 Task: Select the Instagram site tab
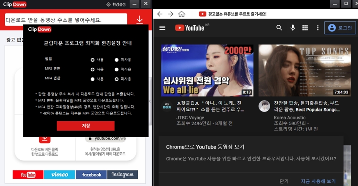123,175
